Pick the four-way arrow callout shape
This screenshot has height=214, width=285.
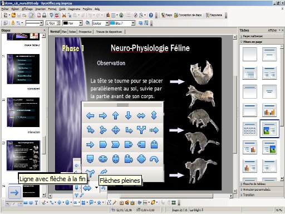pyautogui.click(x=141, y=159)
